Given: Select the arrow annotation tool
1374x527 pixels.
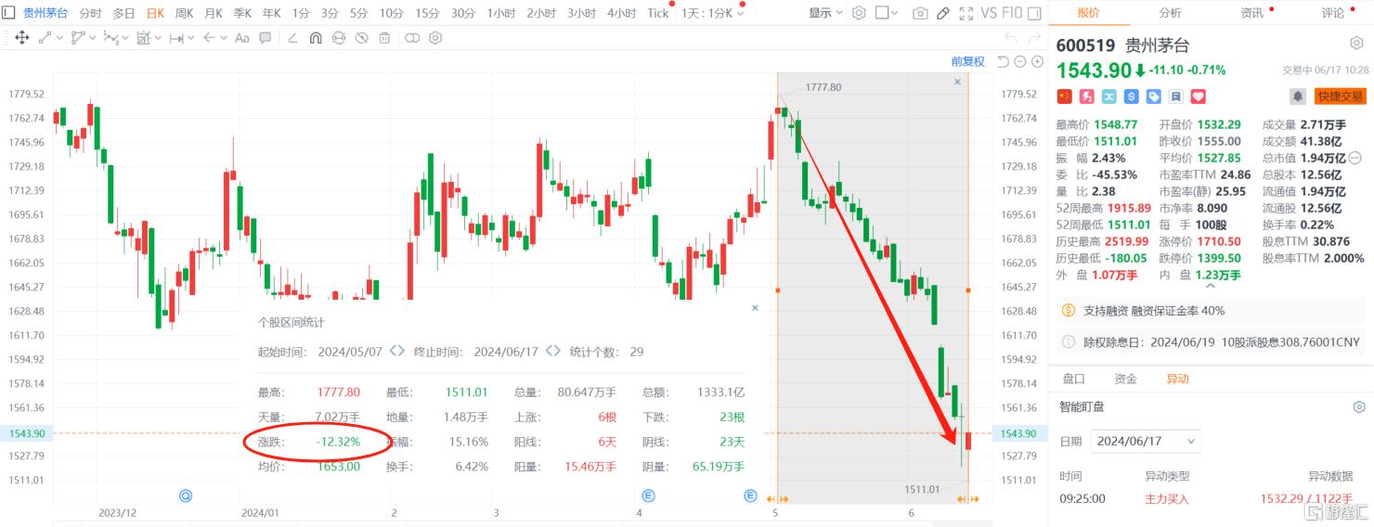Looking at the screenshot, I should pyautogui.click(x=209, y=38).
